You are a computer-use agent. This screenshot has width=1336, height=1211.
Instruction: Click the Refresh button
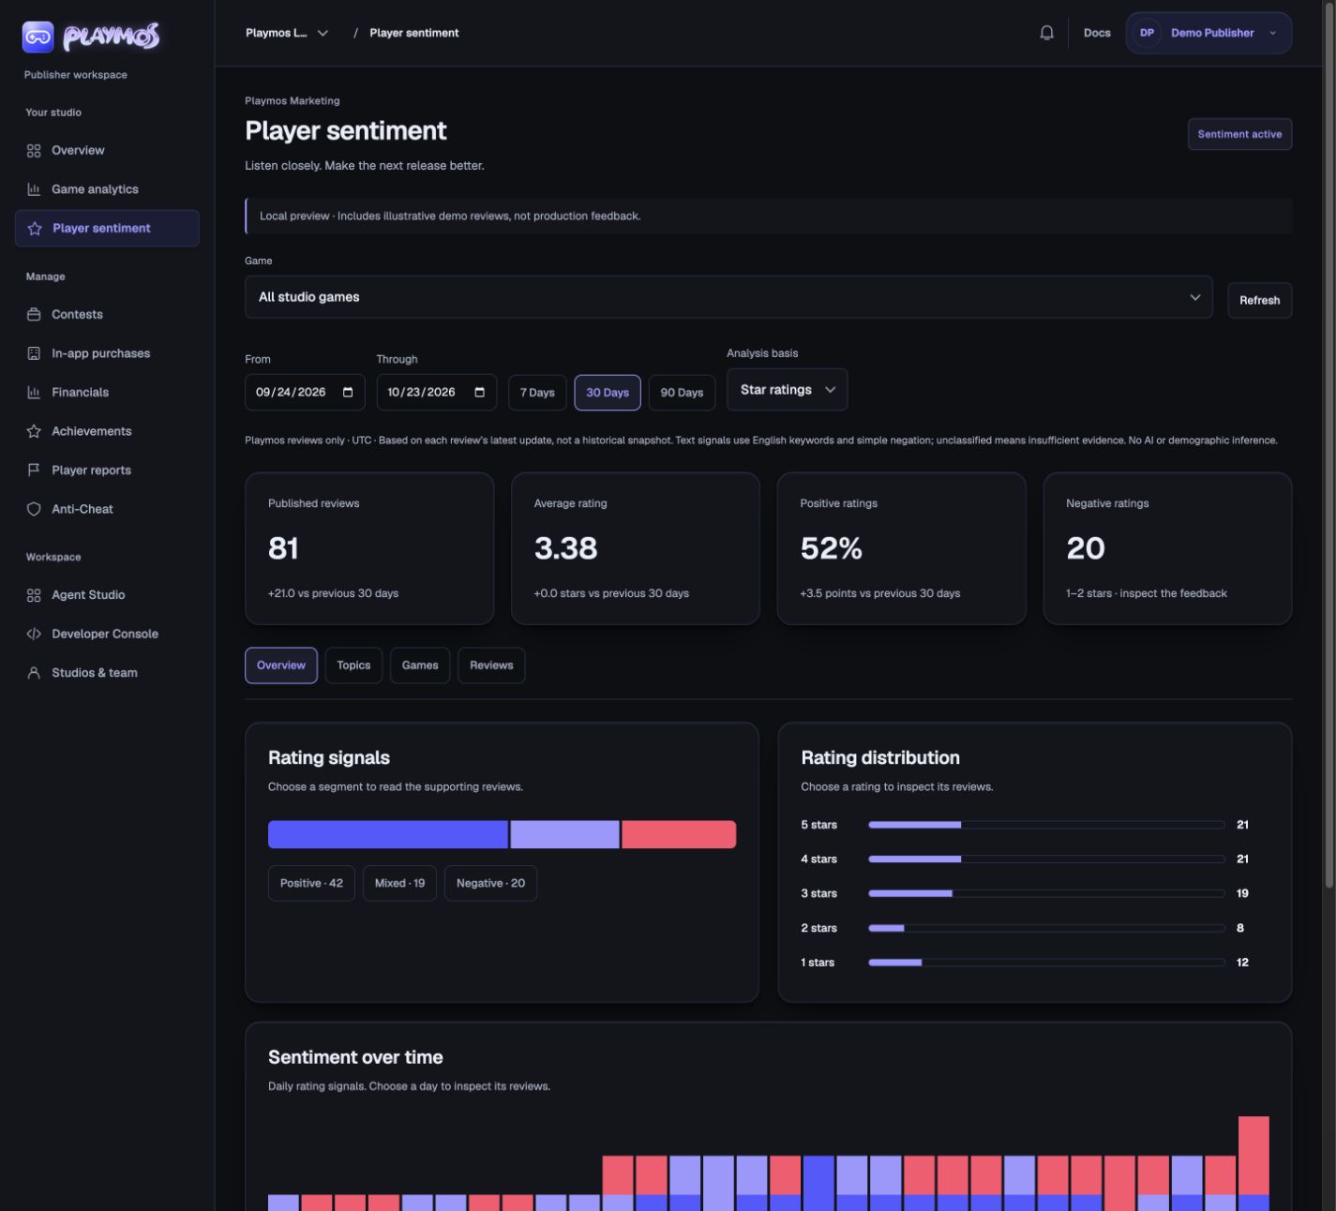point(1259,301)
